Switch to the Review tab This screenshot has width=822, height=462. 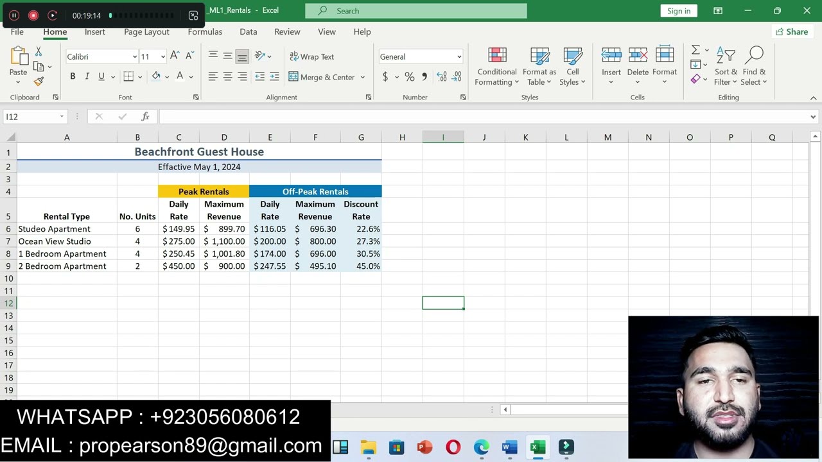pos(287,31)
